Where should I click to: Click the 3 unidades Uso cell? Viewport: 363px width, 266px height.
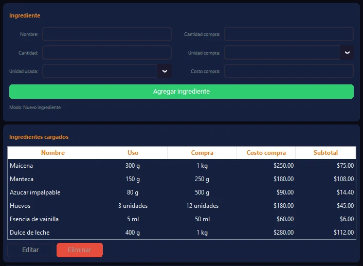coord(133,206)
